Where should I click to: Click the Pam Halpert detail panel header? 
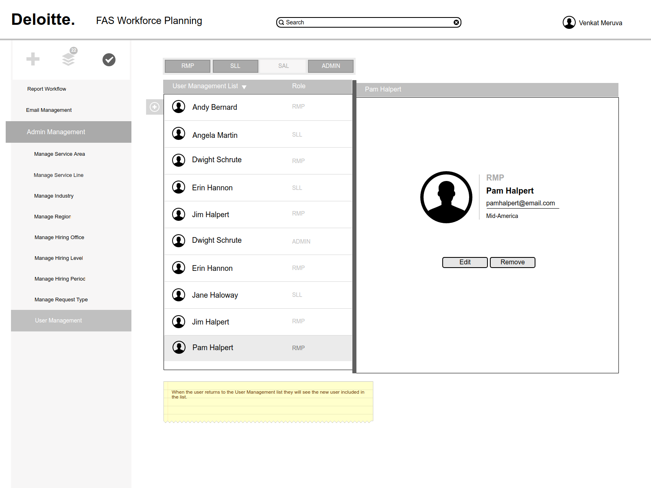tap(487, 89)
